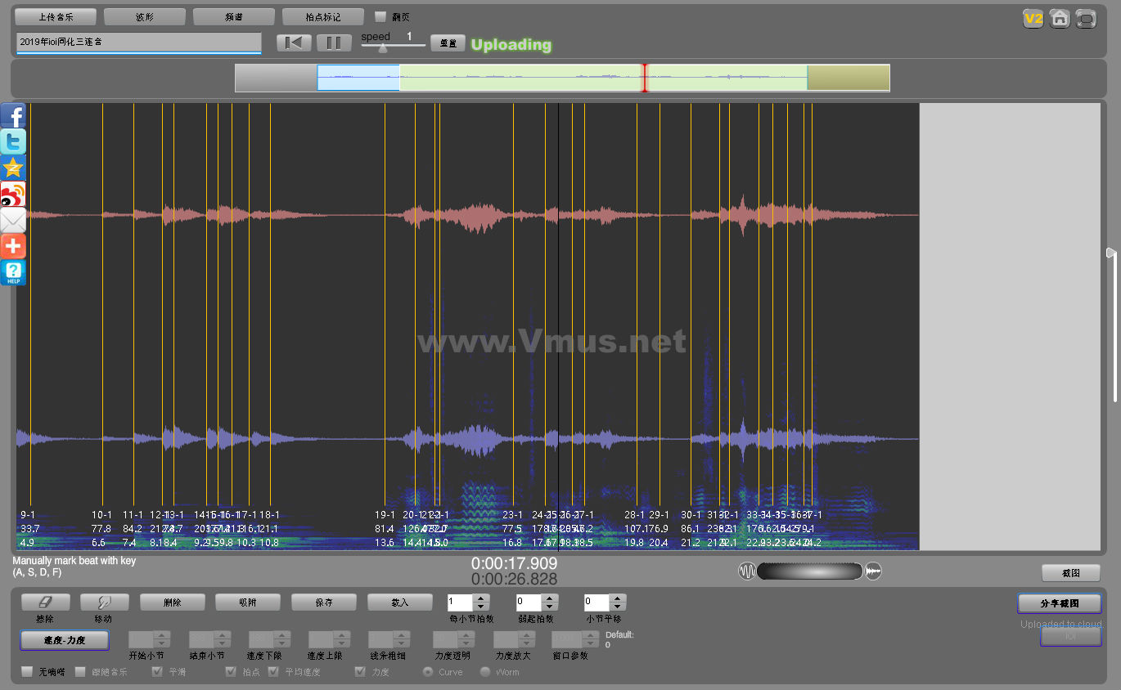Pause playback with the pause button
This screenshot has width=1121, height=690.
(x=334, y=43)
